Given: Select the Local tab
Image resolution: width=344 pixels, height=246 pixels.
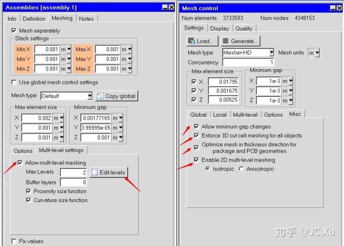Looking at the screenshot, I should [220, 115].
